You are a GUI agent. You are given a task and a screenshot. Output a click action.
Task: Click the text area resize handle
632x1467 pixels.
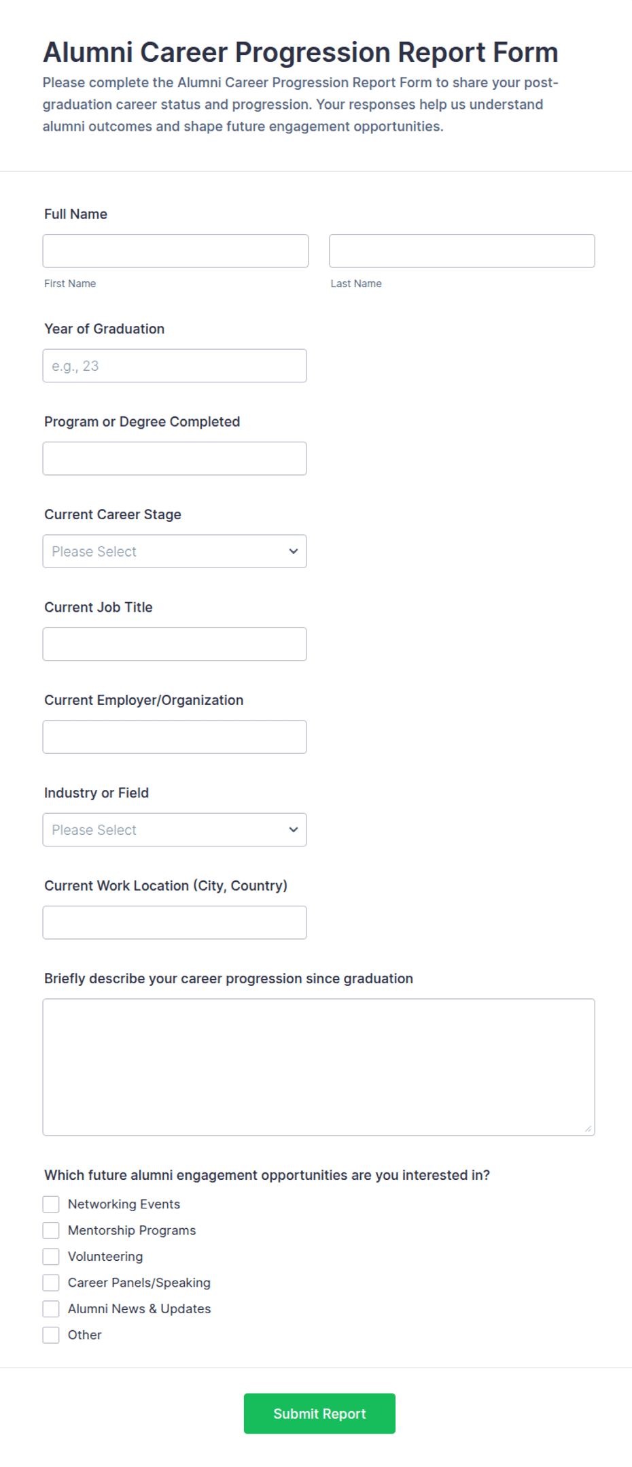click(x=588, y=1129)
